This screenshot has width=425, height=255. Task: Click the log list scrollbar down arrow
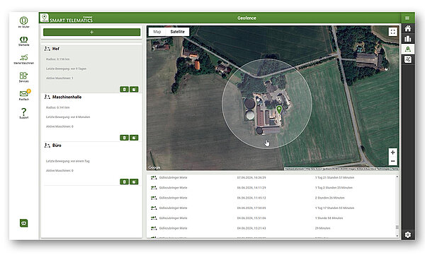point(397,236)
